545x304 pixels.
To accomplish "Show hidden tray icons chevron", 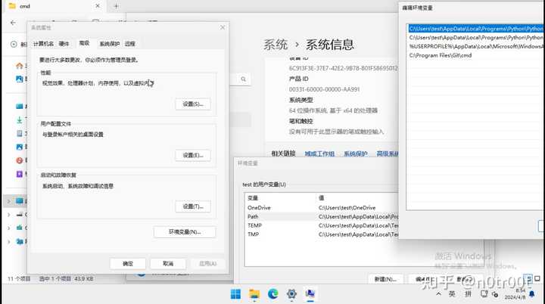I will 438,294.
